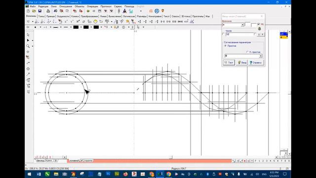
Task: Click the 'S' button next to the number field
Action: tap(259, 35)
